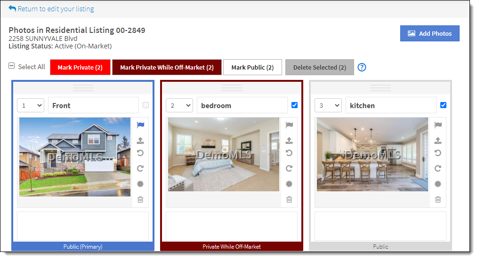Set kitchen photo as primary with flag
477x259 pixels.
(x=438, y=125)
